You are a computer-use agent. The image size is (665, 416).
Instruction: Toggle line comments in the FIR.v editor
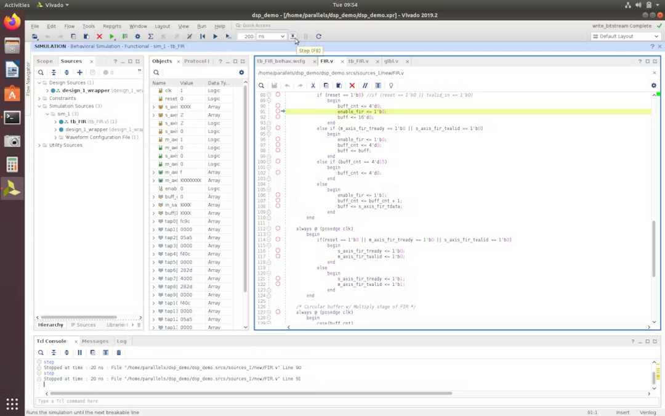point(365,86)
